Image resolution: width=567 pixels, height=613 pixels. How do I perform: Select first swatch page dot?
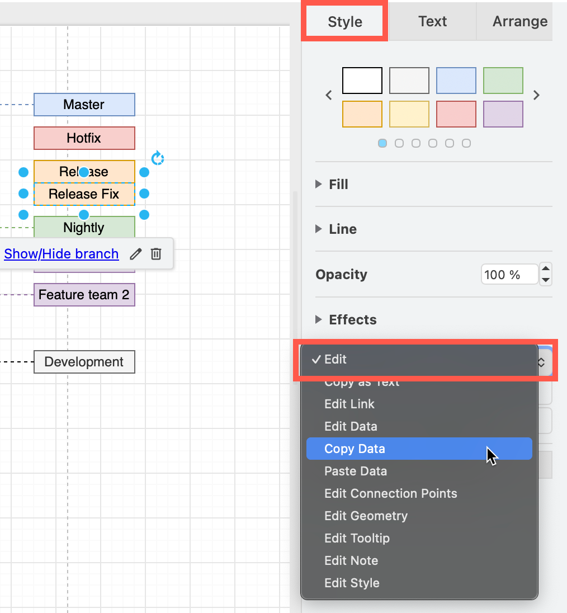click(x=382, y=143)
